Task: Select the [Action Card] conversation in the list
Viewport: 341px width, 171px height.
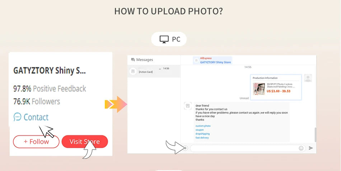Action: click(x=154, y=71)
